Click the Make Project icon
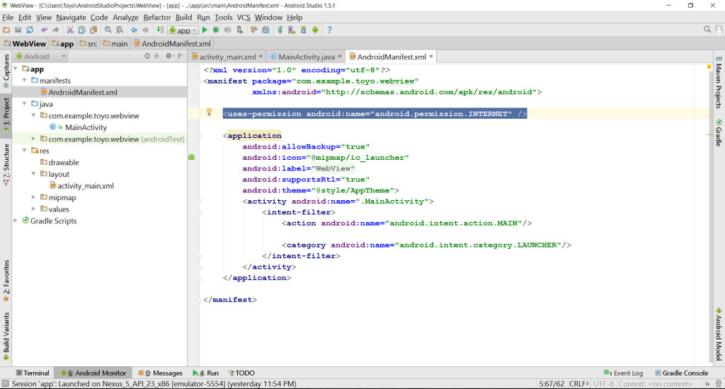 point(160,30)
